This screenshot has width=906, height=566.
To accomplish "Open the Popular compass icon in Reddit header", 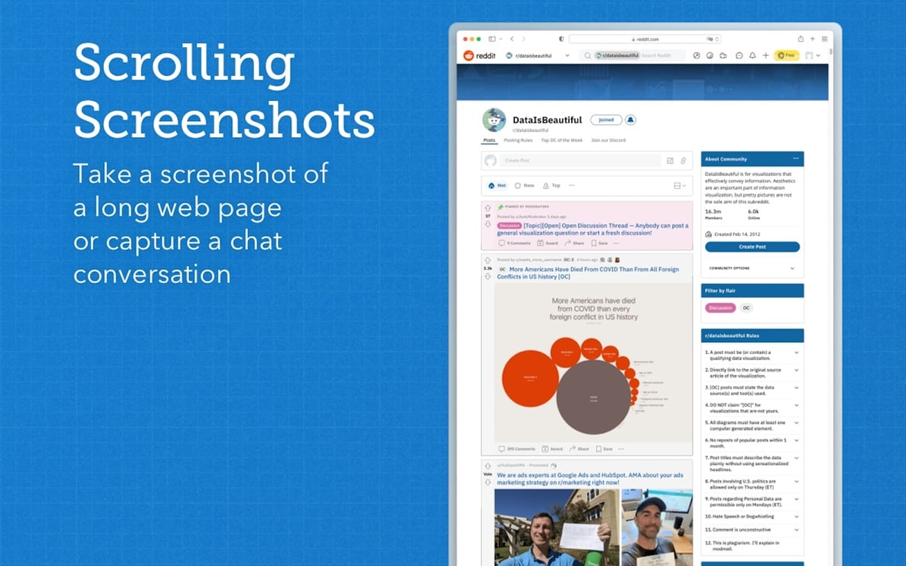I will point(696,55).
